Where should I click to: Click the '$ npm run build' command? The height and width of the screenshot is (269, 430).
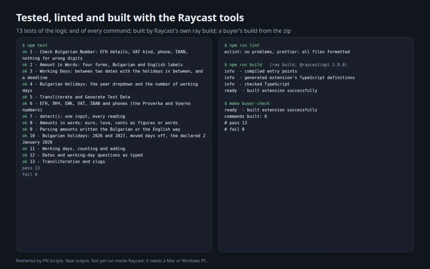click(243, 65)
